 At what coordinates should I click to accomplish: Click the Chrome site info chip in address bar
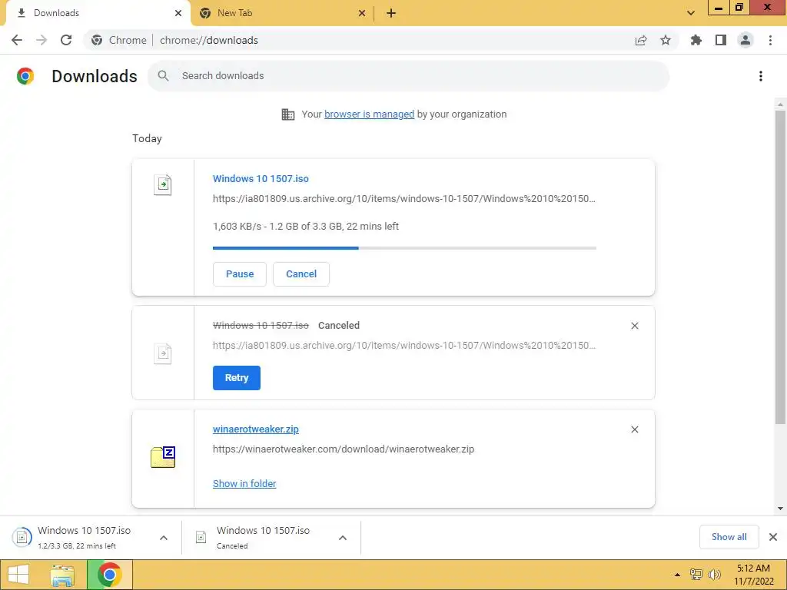[119, 40]
